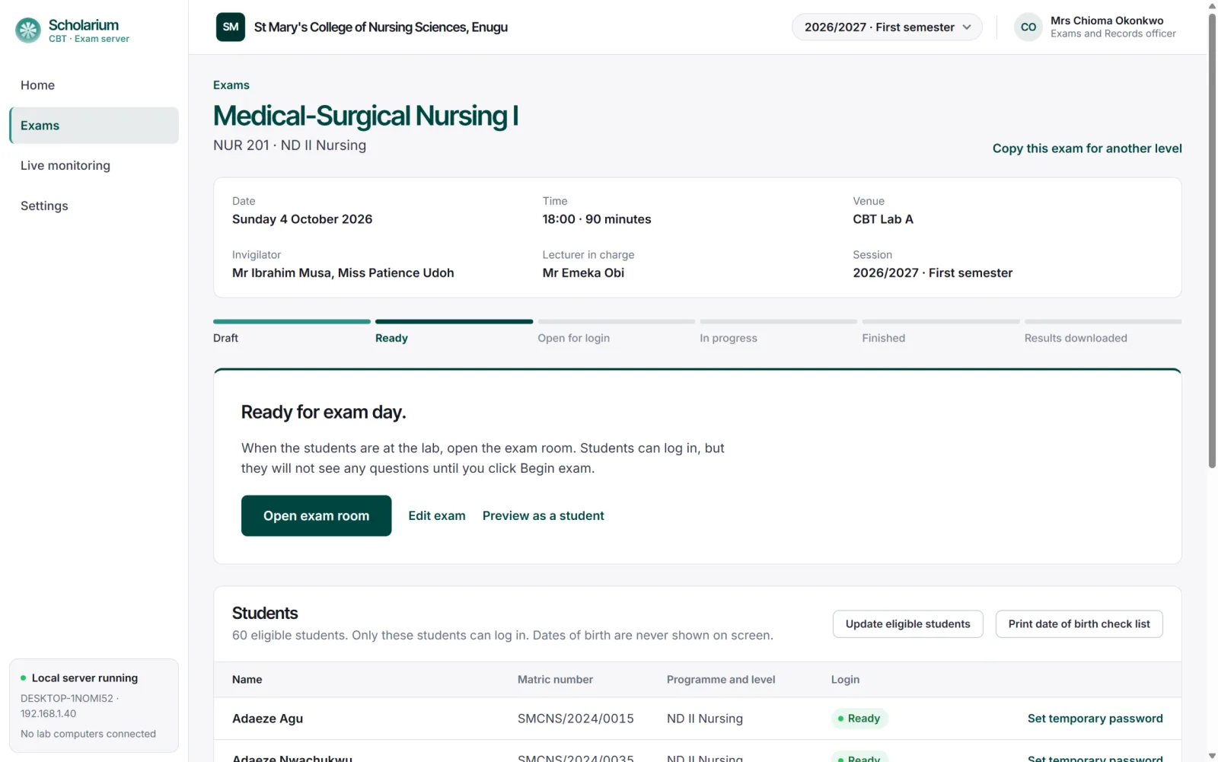Click the Open for login step label

click(573, 338)
